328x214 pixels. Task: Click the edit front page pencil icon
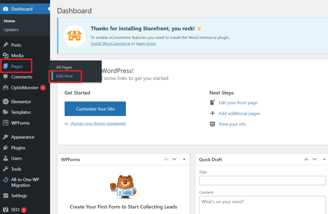(212, 103)
